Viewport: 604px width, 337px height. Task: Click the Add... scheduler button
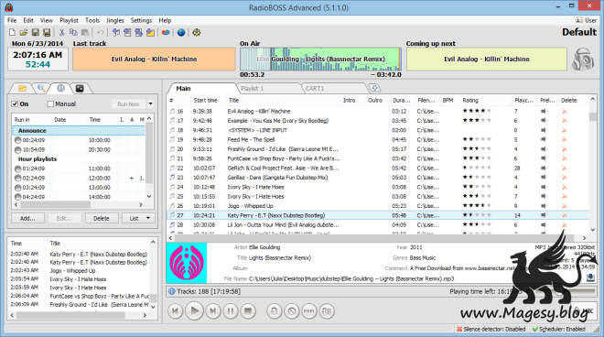(27, 218)
